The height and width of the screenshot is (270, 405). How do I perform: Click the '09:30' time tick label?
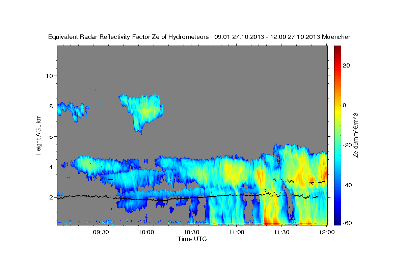pyautogui.click(x=101, y=232)
